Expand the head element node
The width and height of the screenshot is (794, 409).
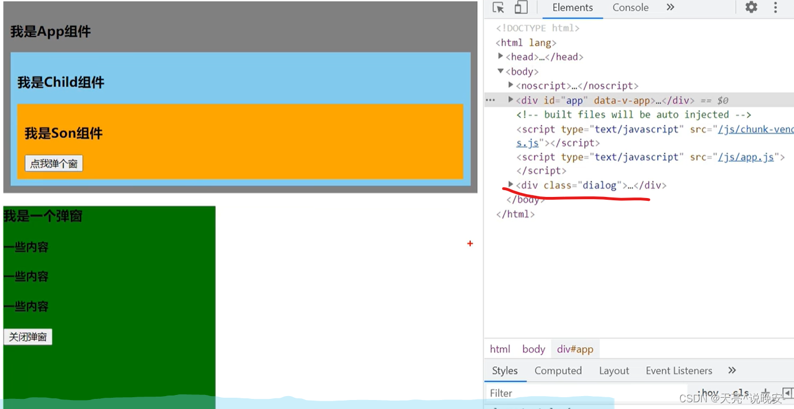tap(501, 56)
